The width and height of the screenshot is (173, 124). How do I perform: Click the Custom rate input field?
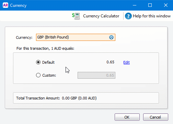click(96, 75)
